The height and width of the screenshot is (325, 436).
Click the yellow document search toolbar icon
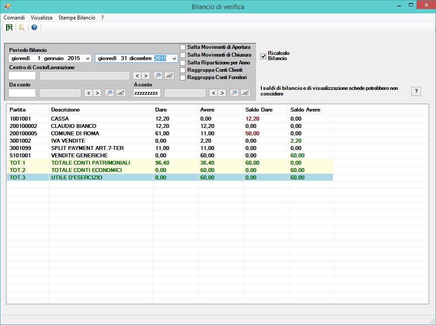21,27
